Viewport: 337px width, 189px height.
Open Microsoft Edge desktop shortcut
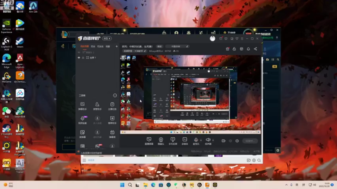[x=6, y=61]
